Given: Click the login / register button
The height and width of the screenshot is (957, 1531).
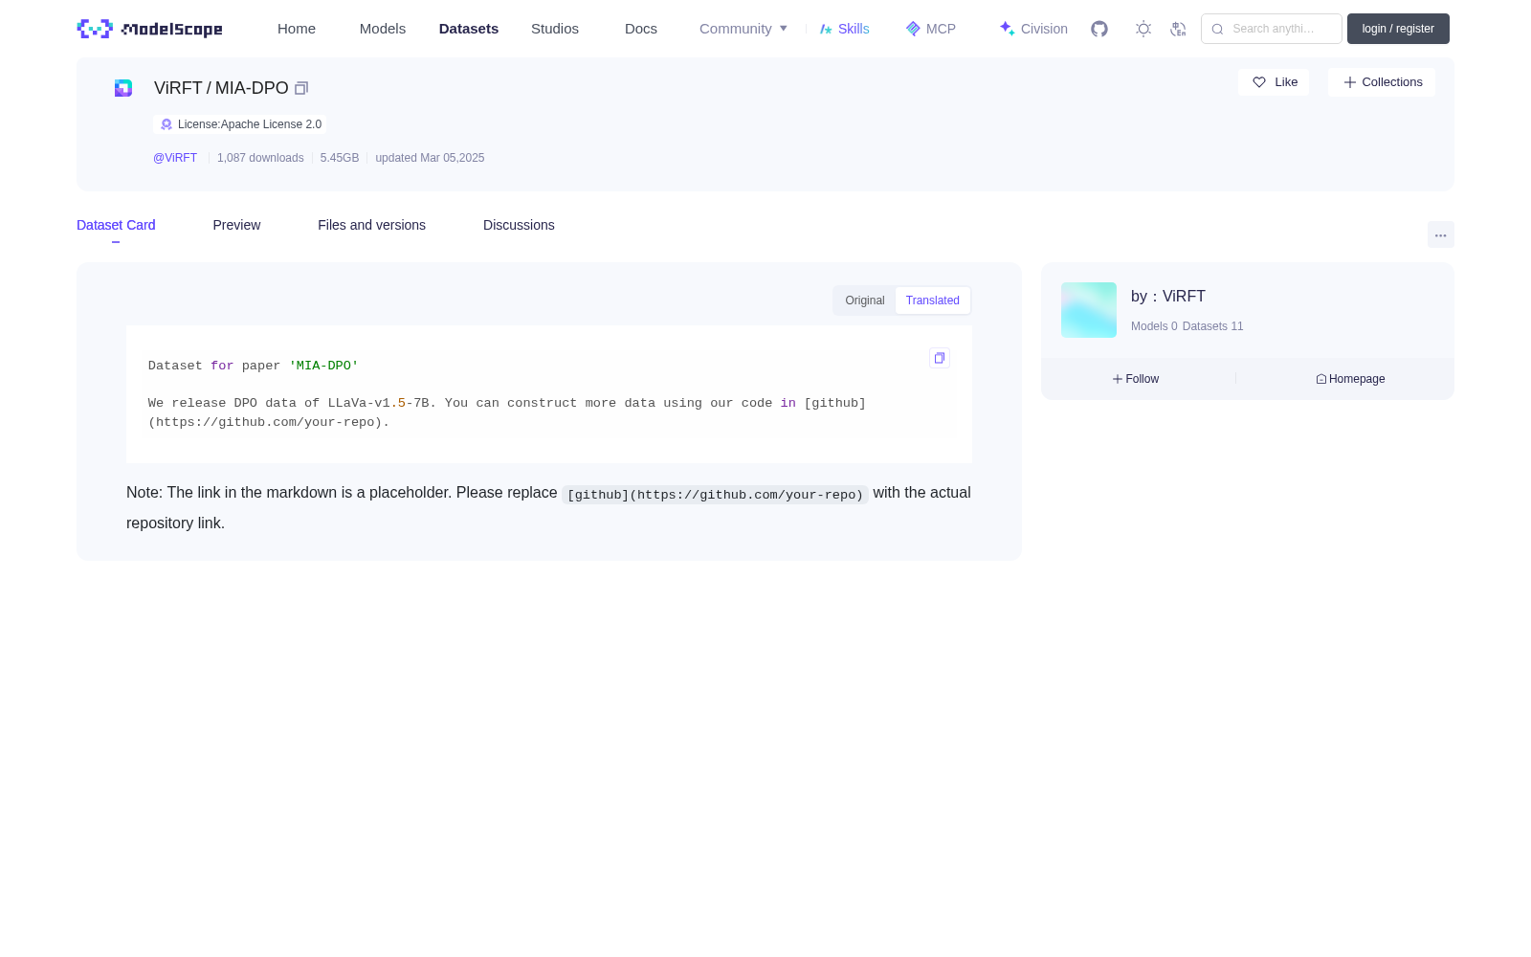Looking at the screenshot, I should click(1398, 29).
